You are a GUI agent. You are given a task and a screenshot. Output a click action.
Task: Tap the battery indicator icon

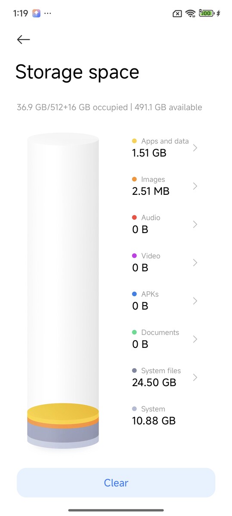(x=206, y=13)
